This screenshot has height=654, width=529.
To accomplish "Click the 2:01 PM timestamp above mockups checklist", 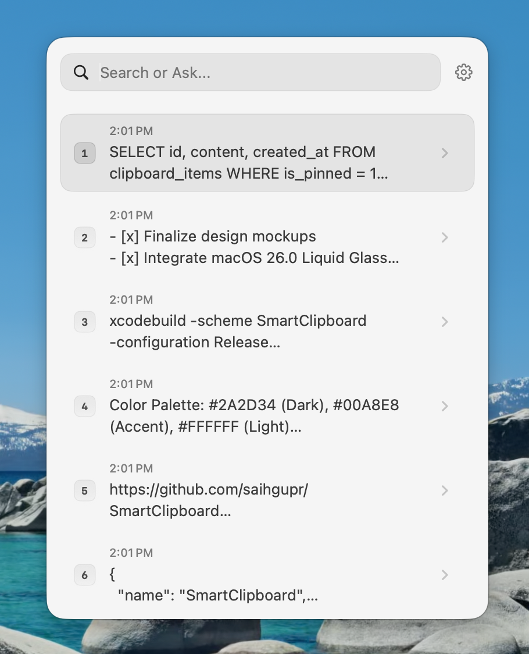I will point(131,215).
